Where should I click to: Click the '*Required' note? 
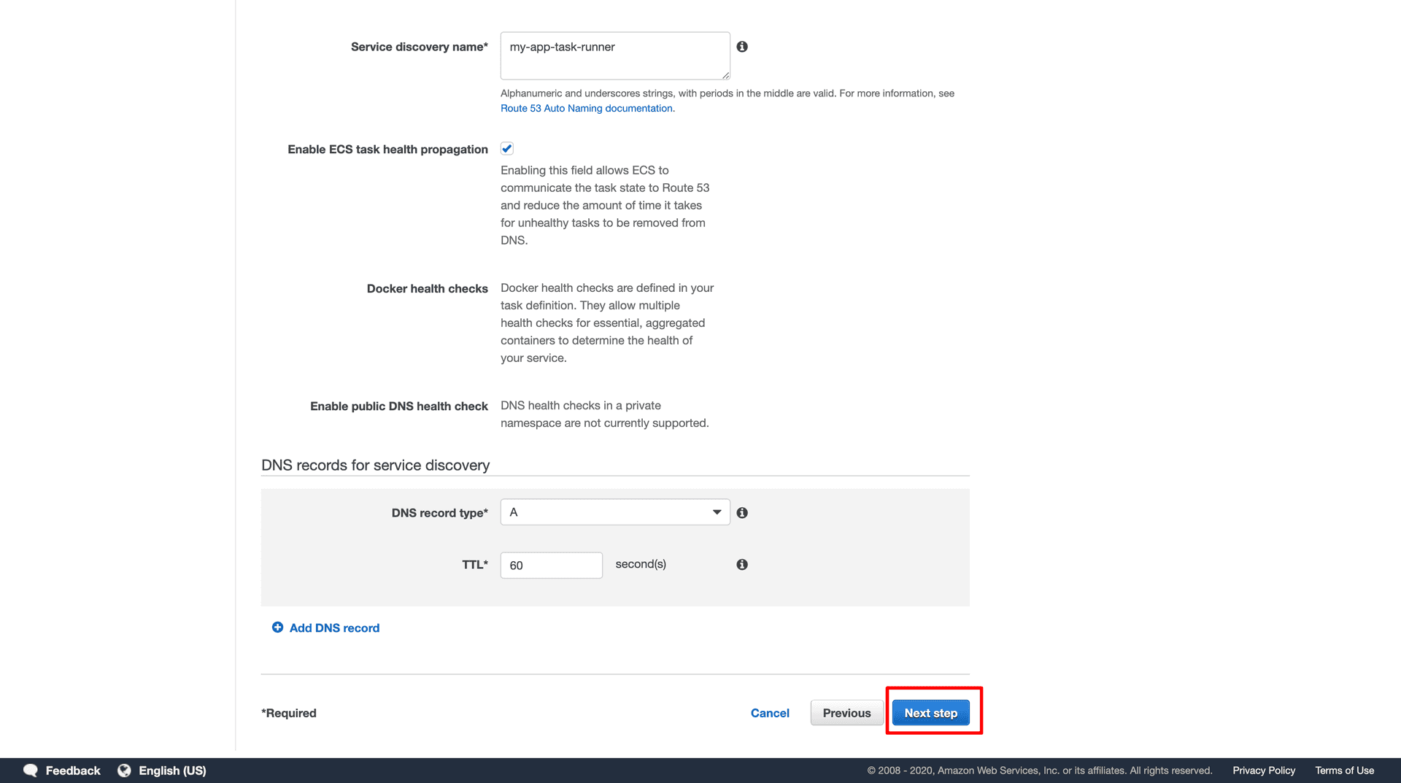tap(289, 713)
